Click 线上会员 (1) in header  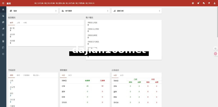(x=90, y=3)
